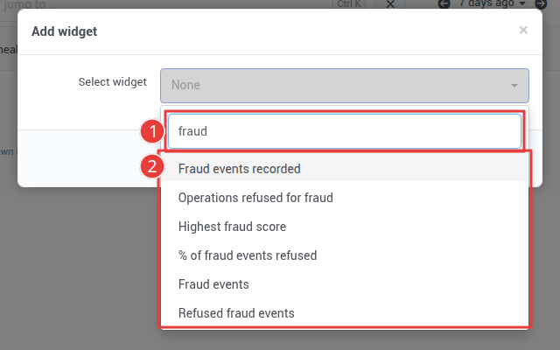
Task: Pick 'Highest fraud score' widget
Action: [x=345, y=227]
